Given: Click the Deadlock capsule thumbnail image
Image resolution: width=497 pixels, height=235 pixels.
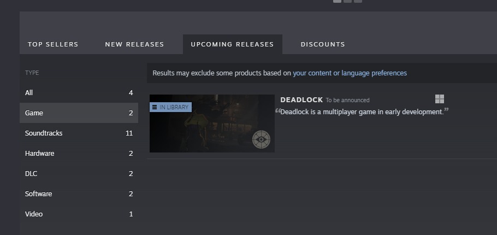Looking at the screenshot, I should [212, 124].
